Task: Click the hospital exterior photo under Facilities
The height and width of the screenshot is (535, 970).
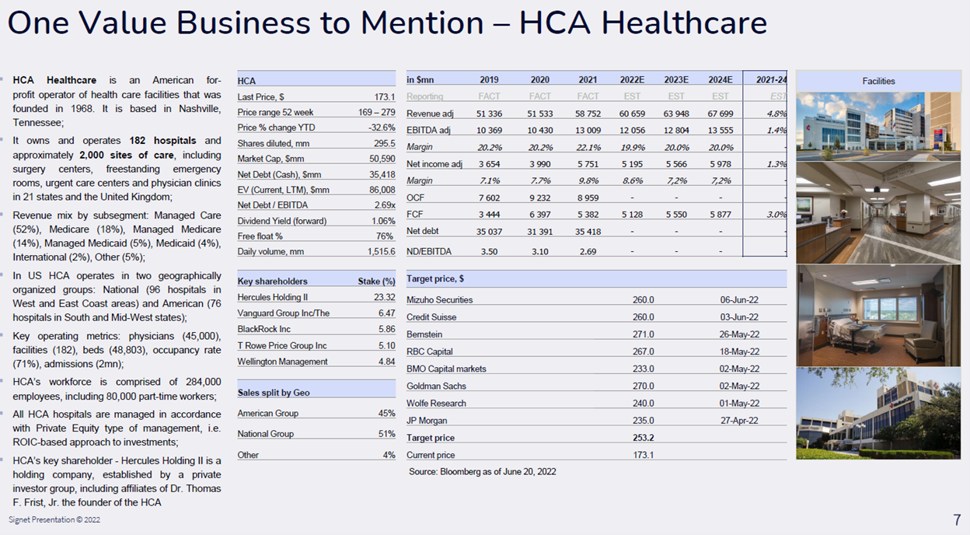Action: pos(878,124)
